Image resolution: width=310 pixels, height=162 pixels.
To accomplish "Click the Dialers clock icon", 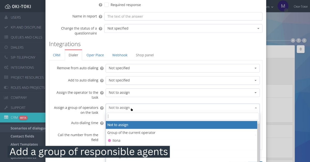I will tap(6, 47).
